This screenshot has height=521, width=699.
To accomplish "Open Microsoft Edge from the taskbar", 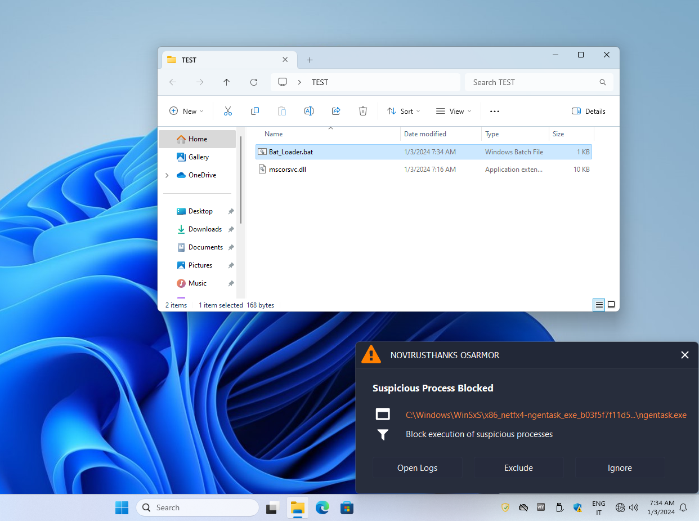I will [322, 507].
